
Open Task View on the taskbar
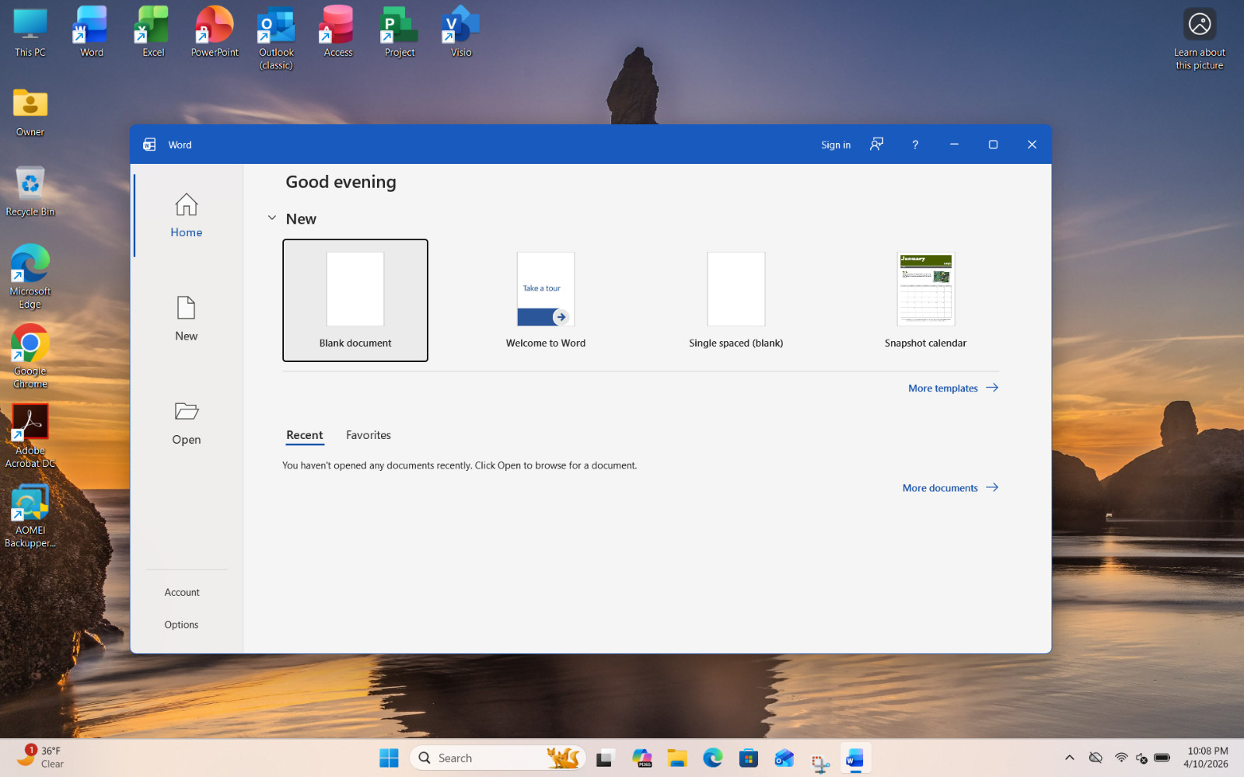tap(605, 758)
